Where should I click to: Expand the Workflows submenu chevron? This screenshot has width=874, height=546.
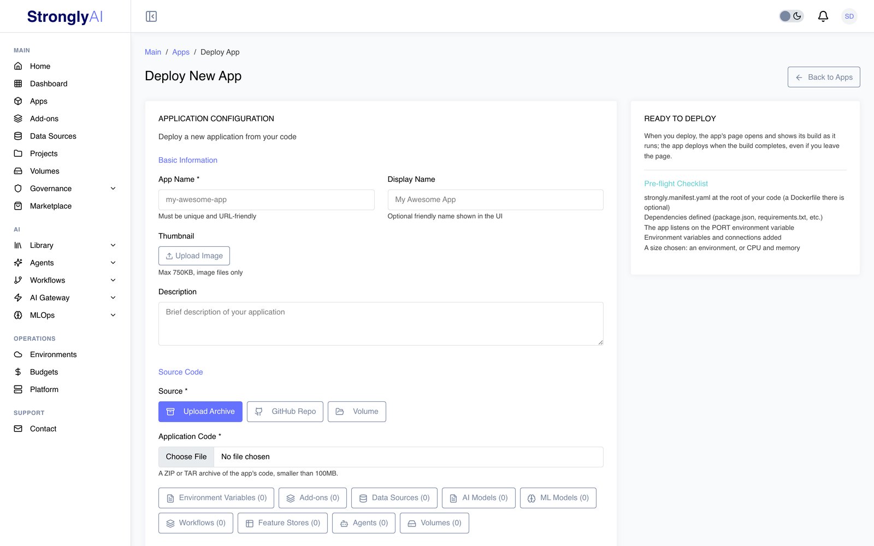click(x=113, y=280)
